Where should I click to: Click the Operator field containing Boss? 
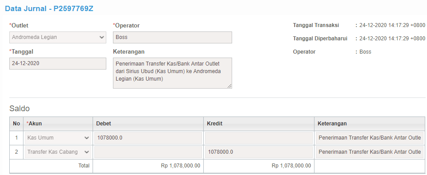pos(172,37)
